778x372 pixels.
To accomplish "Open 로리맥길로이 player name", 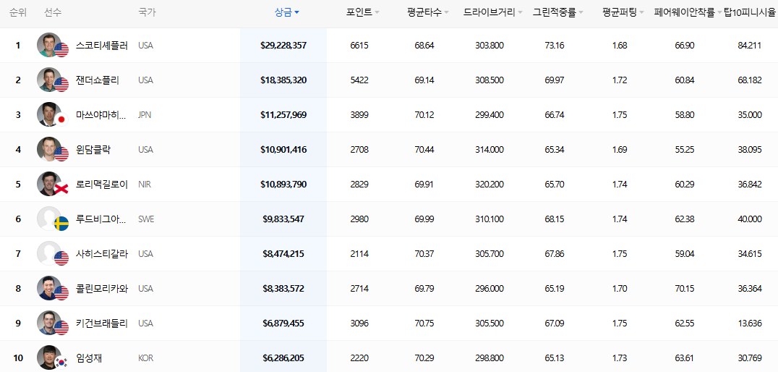I will click(102, 185).
